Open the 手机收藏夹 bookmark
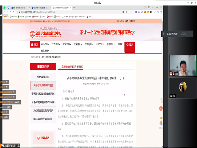Viewport: 197px width, 148px height. click(x=13, y=16)
